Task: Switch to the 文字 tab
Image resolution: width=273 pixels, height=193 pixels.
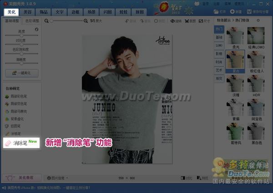Action: click(59, 12)
